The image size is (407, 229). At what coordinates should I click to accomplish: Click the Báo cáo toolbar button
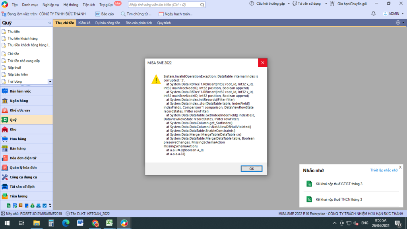coord(105,14)
